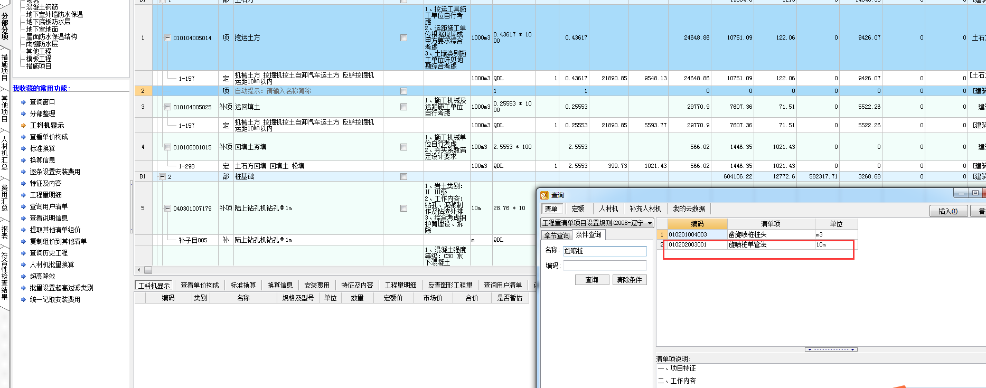Screen dimensions: 986x388
Task: Click the arrow icon beside 工程量明细
Action: point(23,195)
